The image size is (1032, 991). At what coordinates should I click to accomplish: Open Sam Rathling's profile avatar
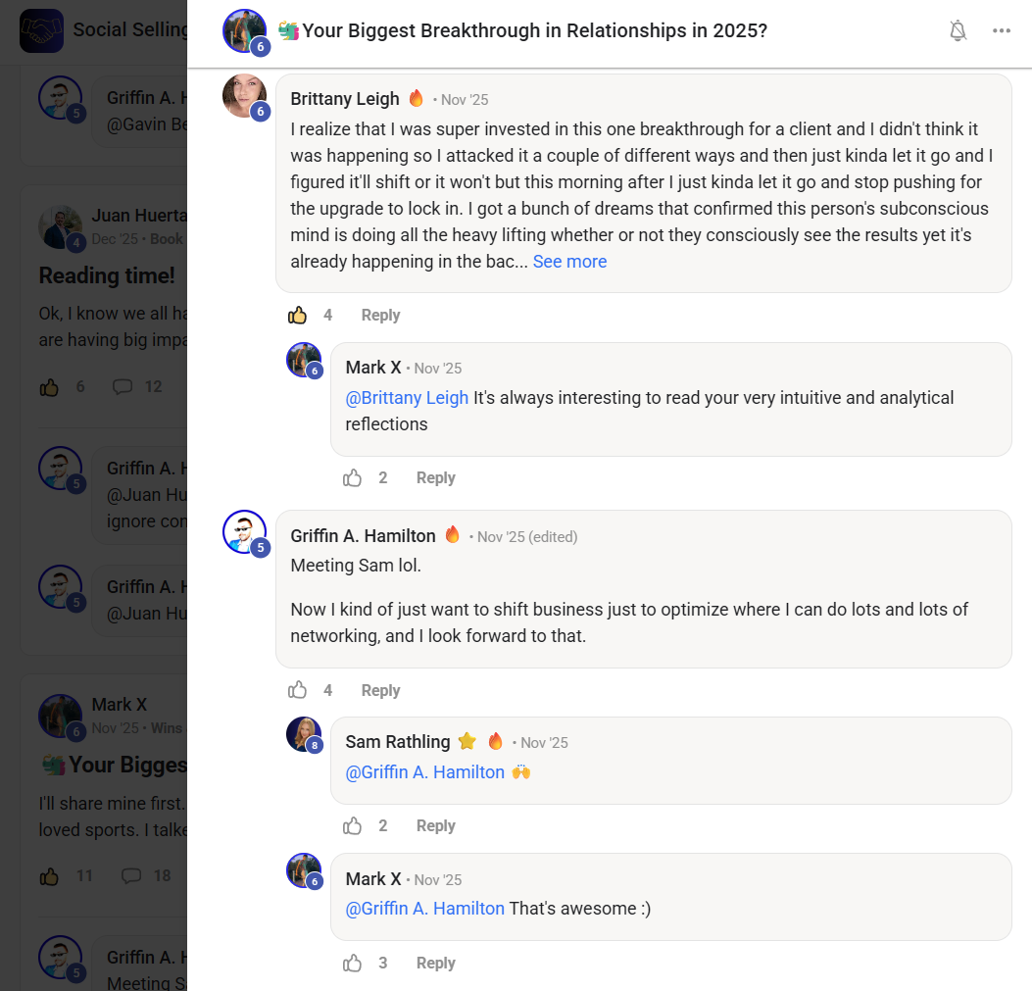(x=303, y=734)
